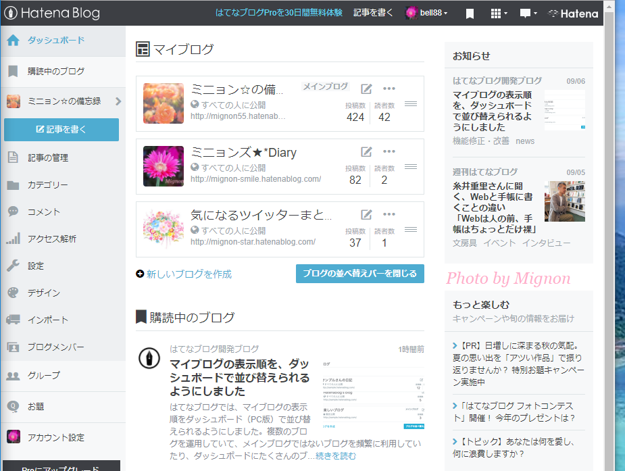Open 【トピック】あなたは何を愛し link
This screenshot has width=625, height=471.
[x=514, y=447]
